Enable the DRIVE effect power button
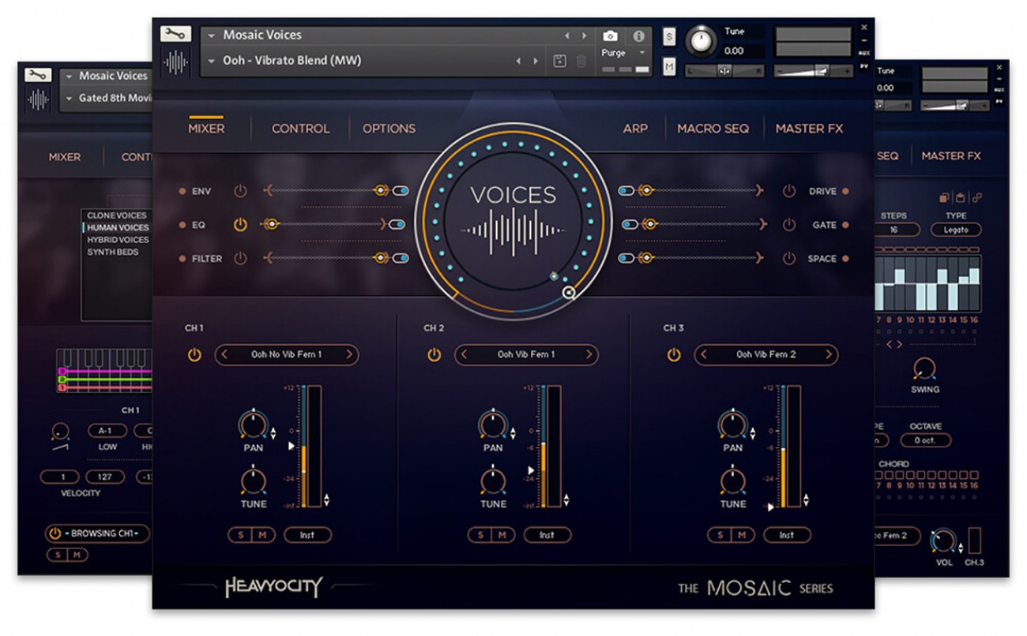The height and width of the screenshot is (636, 1027). coord(788,191)
